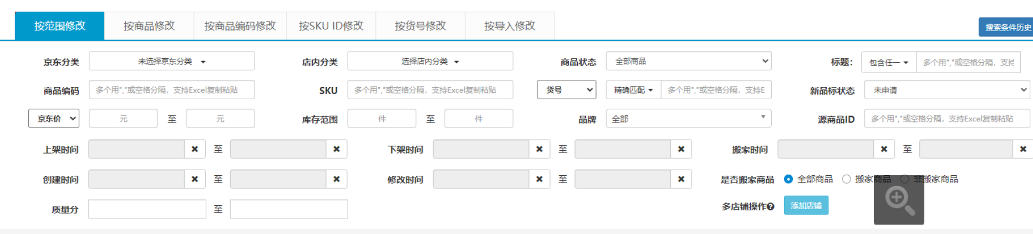The image size is (1033, 234).
Task: Switch to the 按SKU ID修改 tab
Action: click(x=330, y=26)
